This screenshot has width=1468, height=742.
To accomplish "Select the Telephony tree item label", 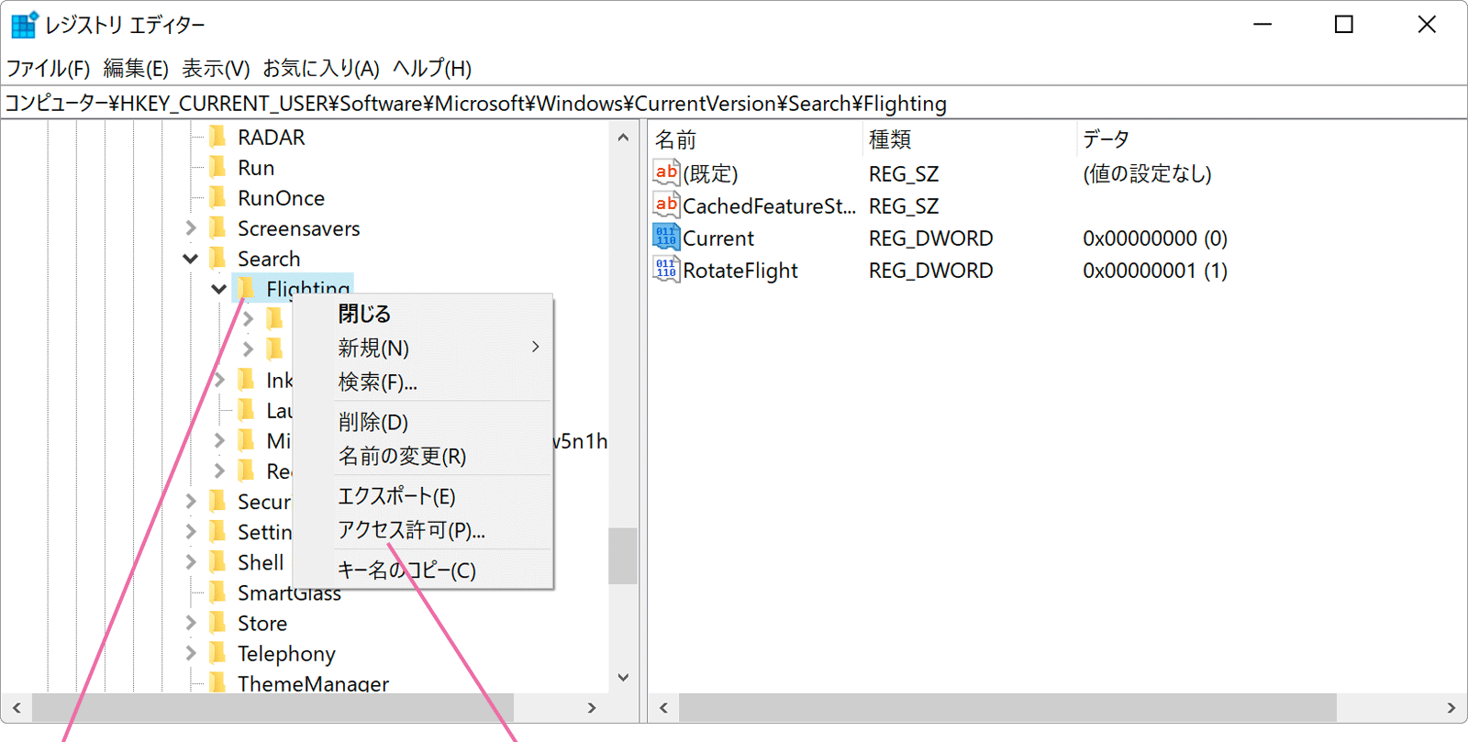I will tap(286, 654).
